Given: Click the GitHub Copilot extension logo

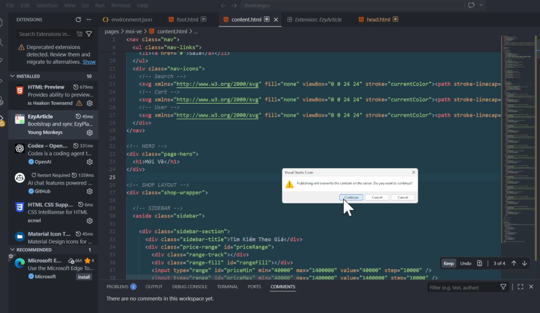Looking at the screenshot, I should pos(20,178).
